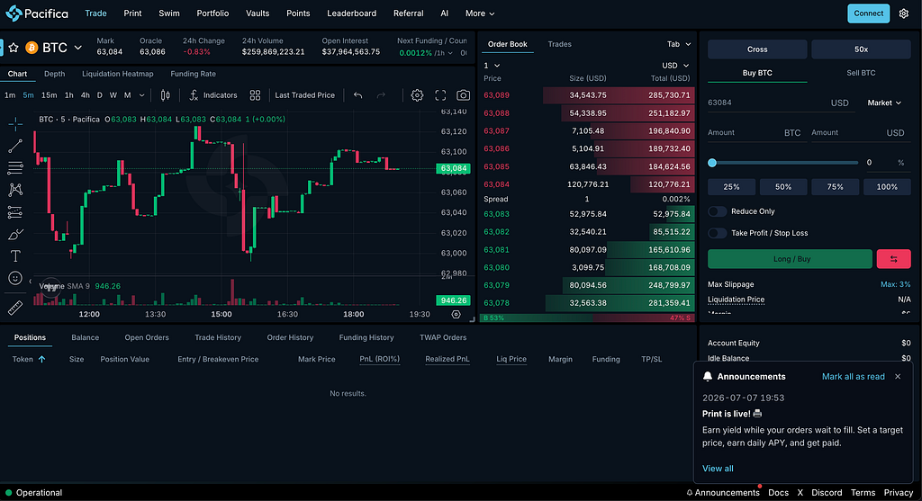Switch to the Trades tab
Screen dimensions: 922x501
[x=560, y=44]
